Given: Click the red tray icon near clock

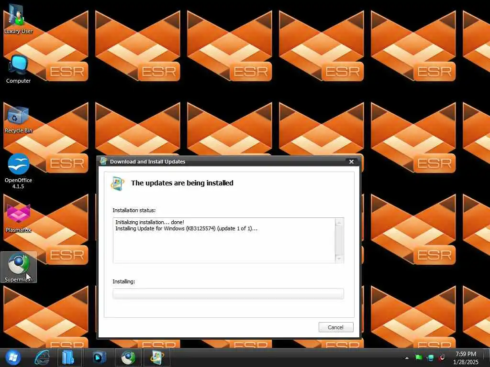Looking at the screenshot, I should [x=442, y=357].
